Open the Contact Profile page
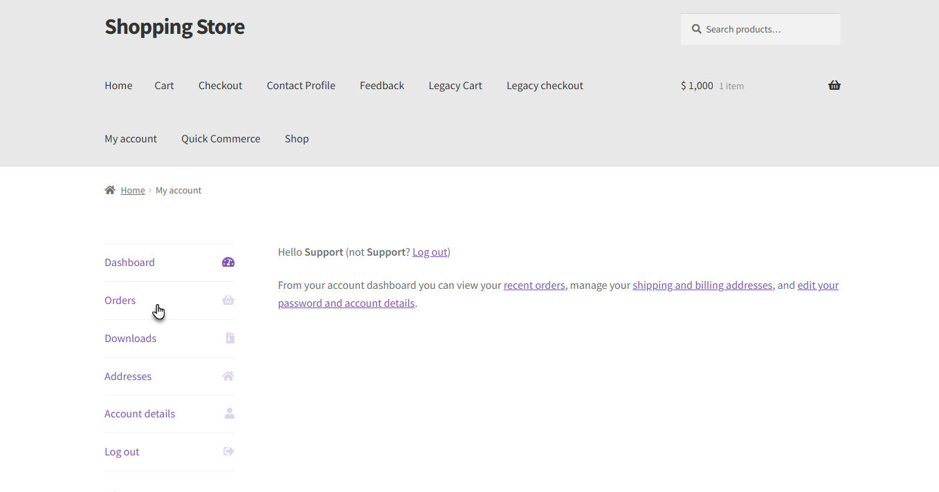The height and width of the screenshot is (492, 939). click(301, 86)
